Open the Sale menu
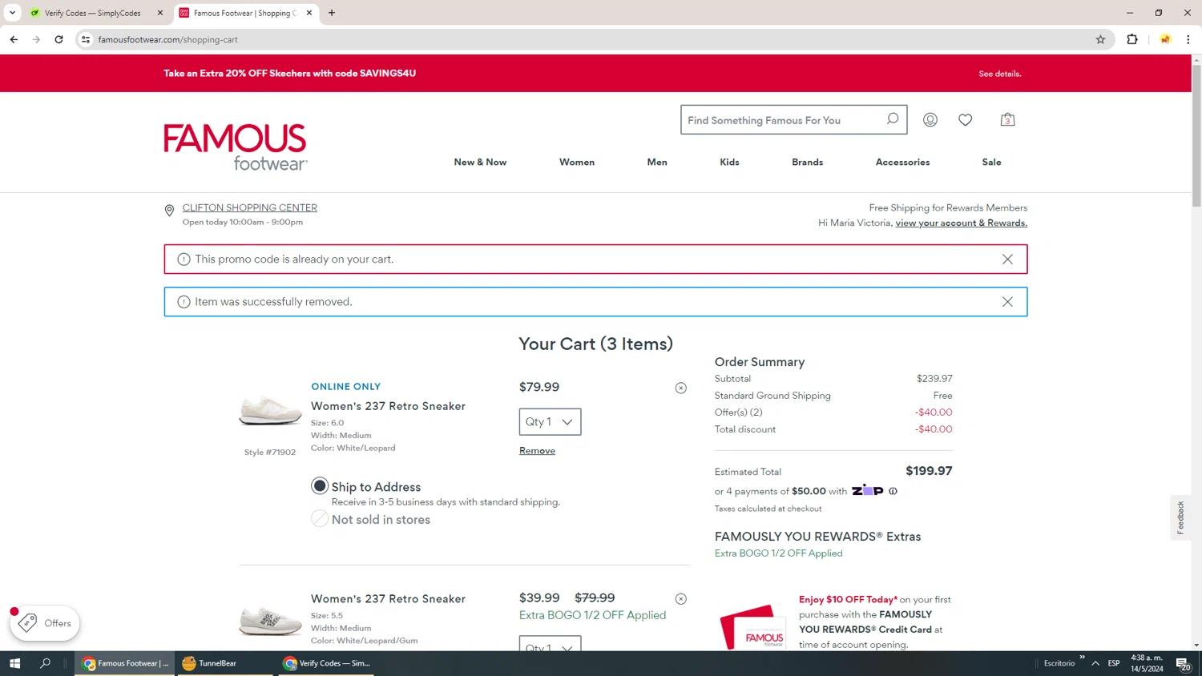The width and height of the screenshot is (1202, 676). pyautogui.click(x=991, y=162)
